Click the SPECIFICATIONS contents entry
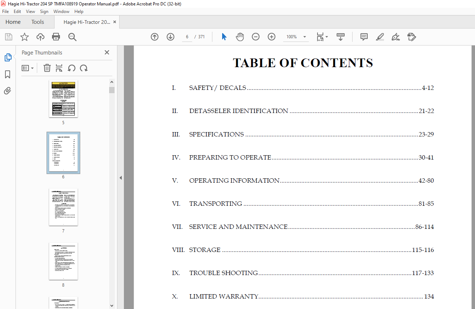 point(303,134)
